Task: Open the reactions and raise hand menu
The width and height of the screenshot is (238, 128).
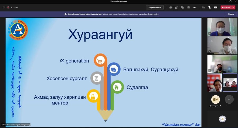Action: (x=182, y=7)
